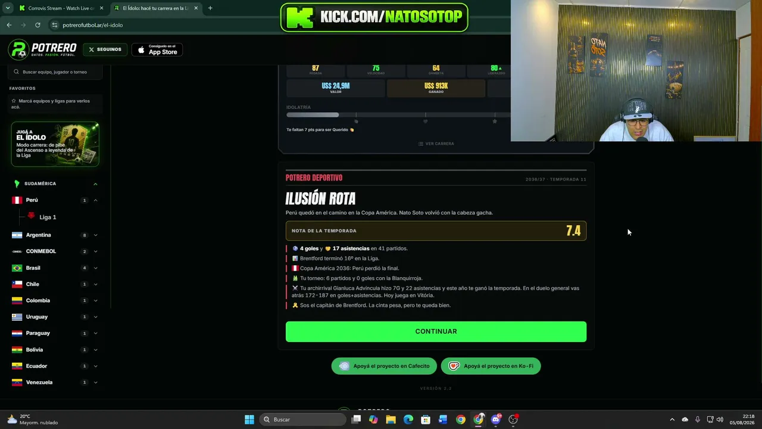Click the Ilusión Rota headline
The width and height of the screenshot is (762, 429).
point(320,198)
